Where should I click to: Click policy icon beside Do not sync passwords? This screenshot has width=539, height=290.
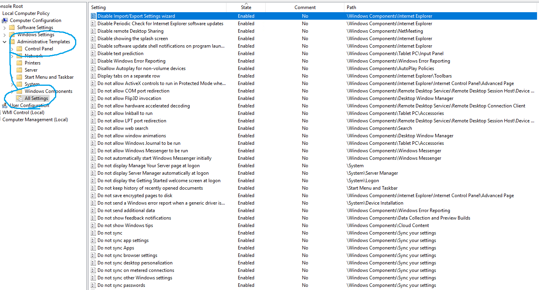point(94,285)
